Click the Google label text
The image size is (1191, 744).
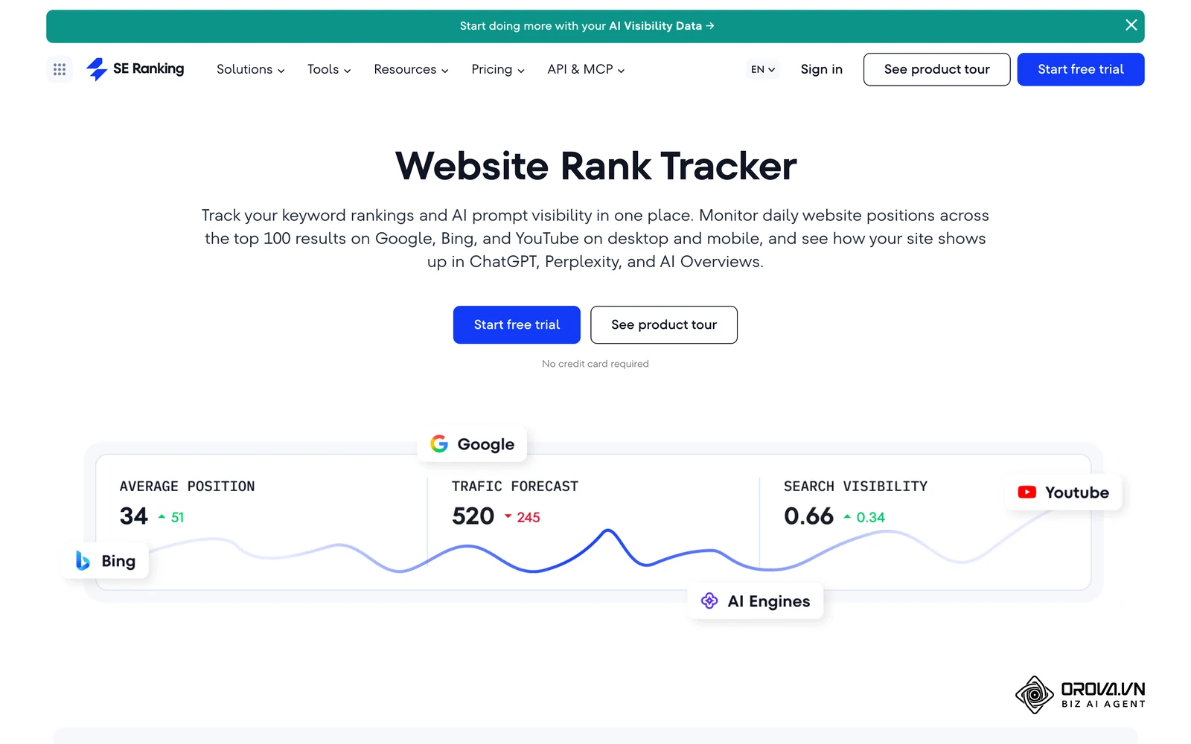pyautogui.click(x=485, y=444)
